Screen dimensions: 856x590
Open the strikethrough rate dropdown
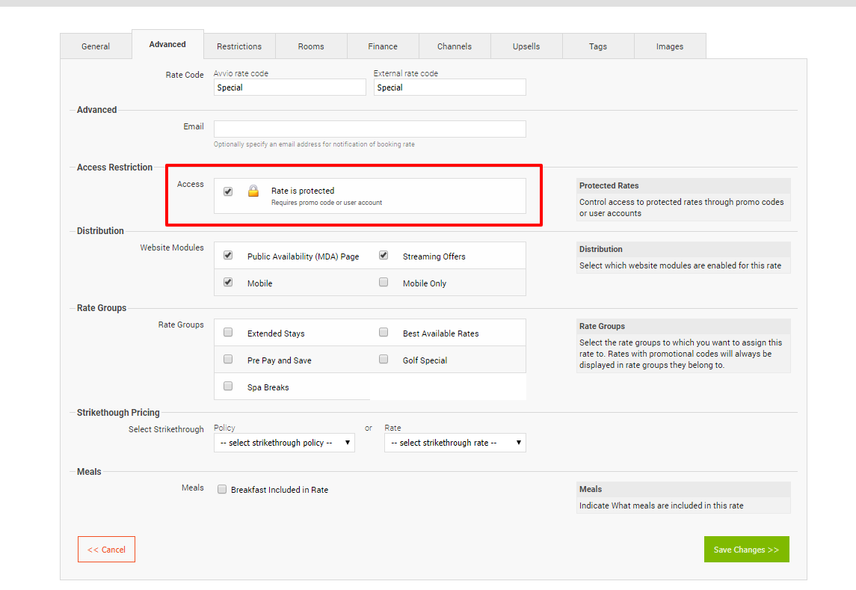coord(455,443)
